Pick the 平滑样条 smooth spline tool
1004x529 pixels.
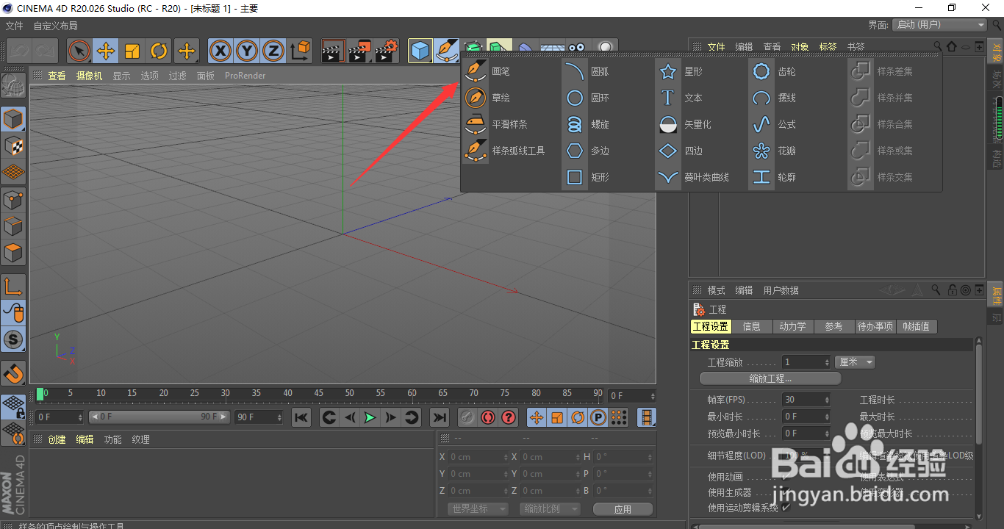[x=497, y=124]
